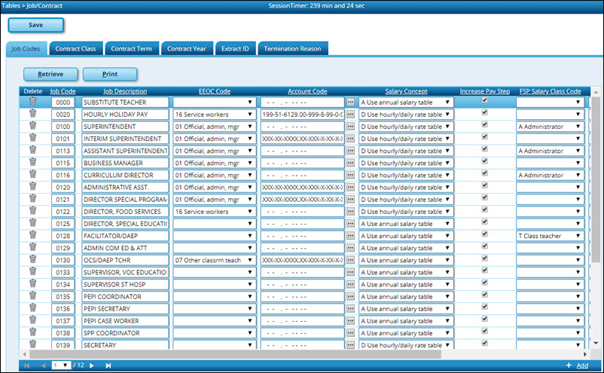Open account code ellipsis for HOURLY HOLIDAY PAY
604x373 pixels.
click(x=350, y=115)
